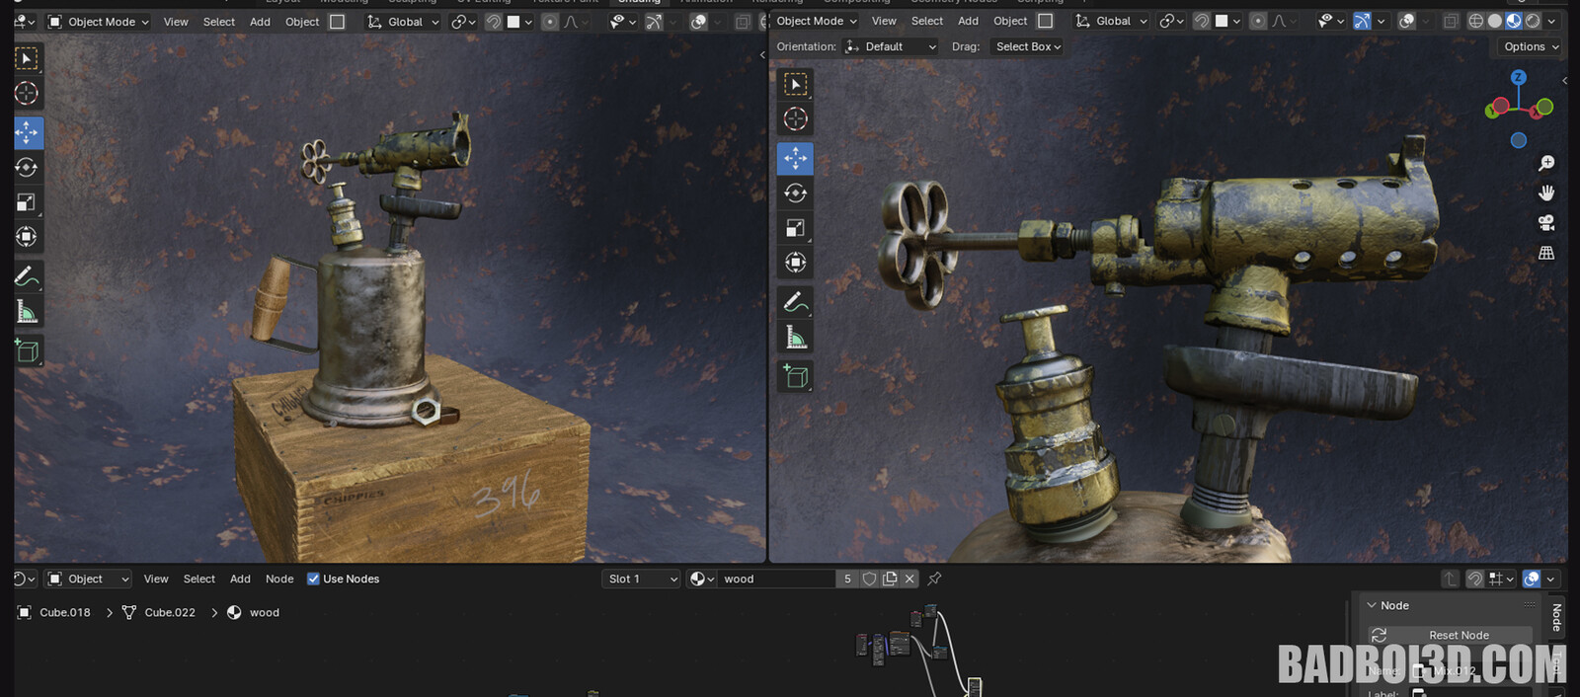The image size is (1580, 697).
Task: Activate the Cursor tool in right viewport
Action: click(x=796, y=119)
